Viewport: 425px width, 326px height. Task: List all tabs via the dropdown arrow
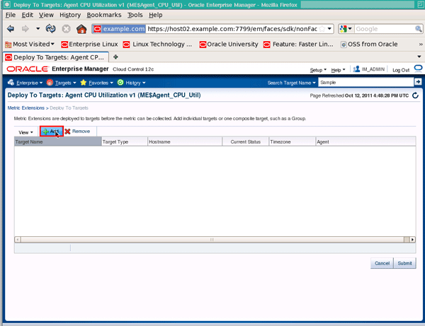coord(419,57)
